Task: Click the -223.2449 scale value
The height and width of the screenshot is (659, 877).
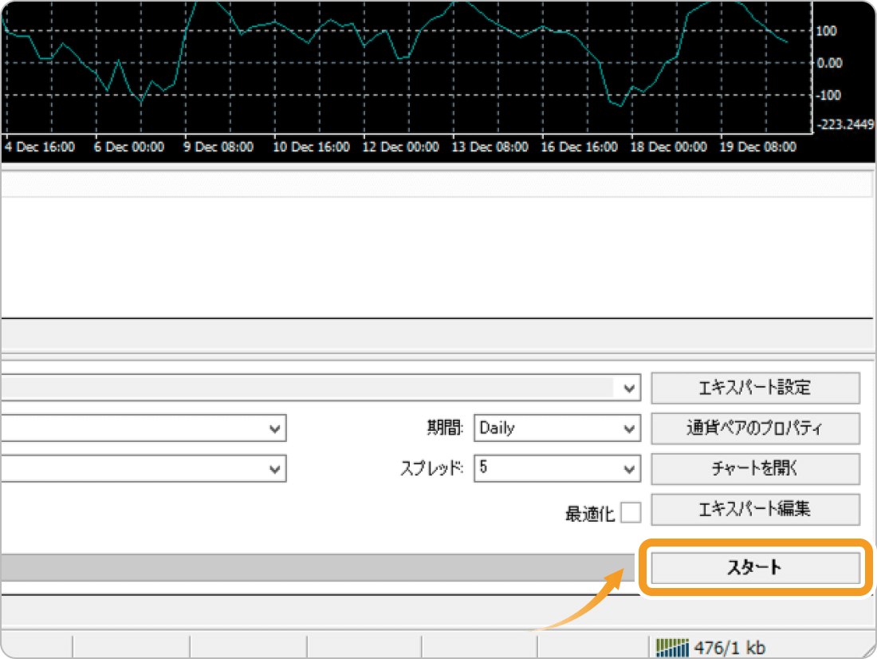Action: click(x=845, y=124)
